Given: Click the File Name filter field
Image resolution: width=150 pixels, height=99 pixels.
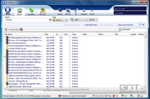Looking at the screenshot, I should pyautogui.click(x=134, y=29).
